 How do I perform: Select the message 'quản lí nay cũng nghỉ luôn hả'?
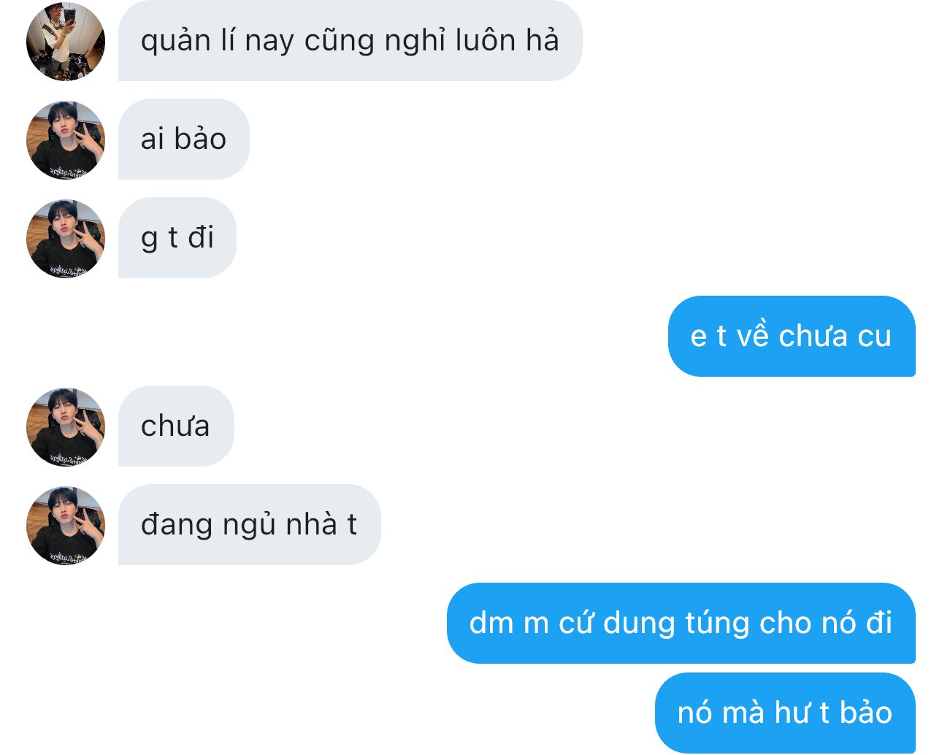[350, 41]
